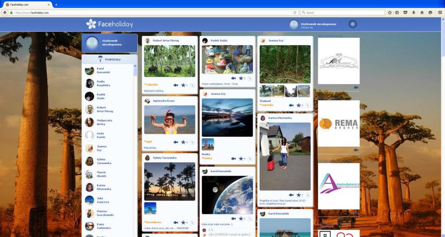Open the settings gear in header

(352, 24)
